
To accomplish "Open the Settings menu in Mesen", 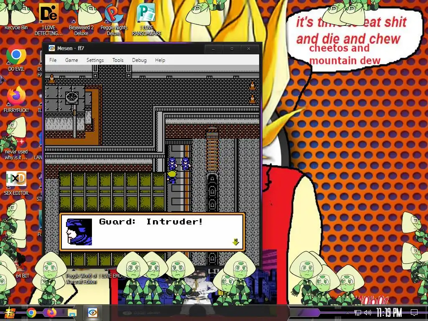I will (95, 60).
